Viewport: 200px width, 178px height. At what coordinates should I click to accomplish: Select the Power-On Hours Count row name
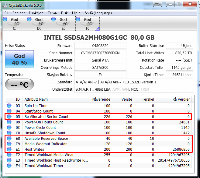click(x=44, y=122)
